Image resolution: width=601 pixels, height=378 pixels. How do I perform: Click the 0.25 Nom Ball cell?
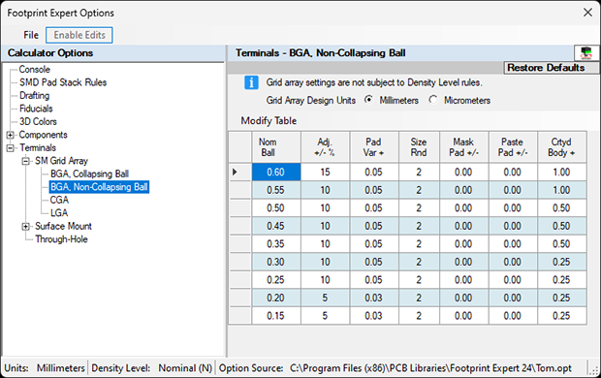pyautogui.click(x=276, y=280)
